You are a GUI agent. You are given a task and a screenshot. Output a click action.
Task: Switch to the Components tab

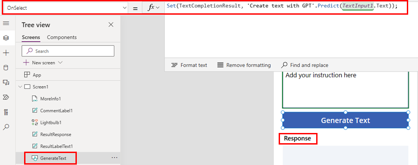point(62,37)
